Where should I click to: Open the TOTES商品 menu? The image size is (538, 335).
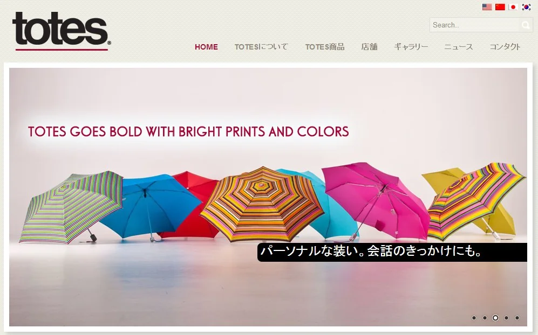pos(325,47)
